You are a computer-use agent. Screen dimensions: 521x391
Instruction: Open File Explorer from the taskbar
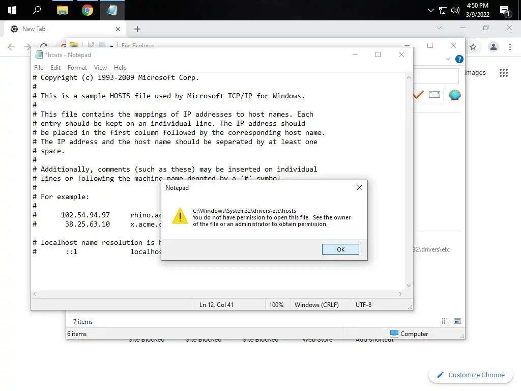[x=62, y=10]
